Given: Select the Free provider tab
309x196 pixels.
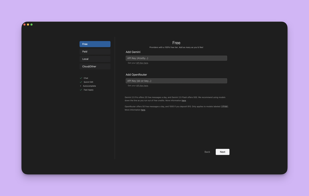Looking at the screenshot, I should coord(95,44).
